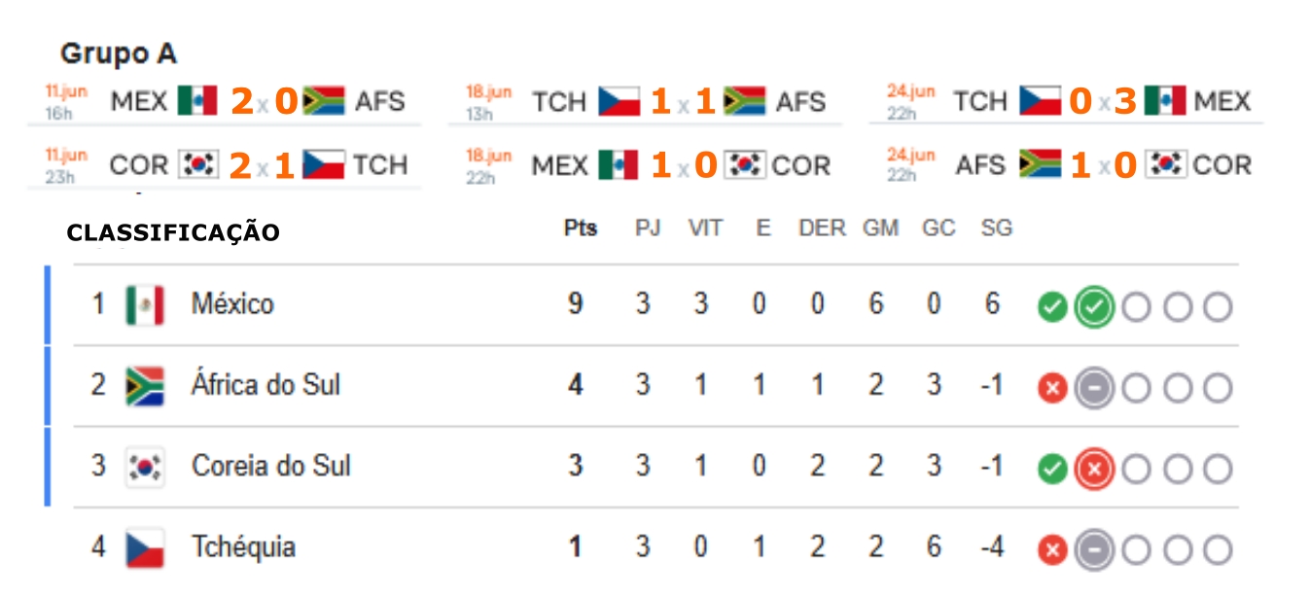
Task: Open Coreia do Sul team link
Action: [271, 467]
